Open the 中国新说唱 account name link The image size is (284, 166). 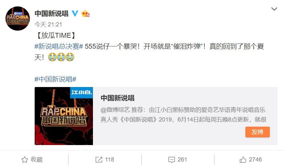tap(51, 14)
